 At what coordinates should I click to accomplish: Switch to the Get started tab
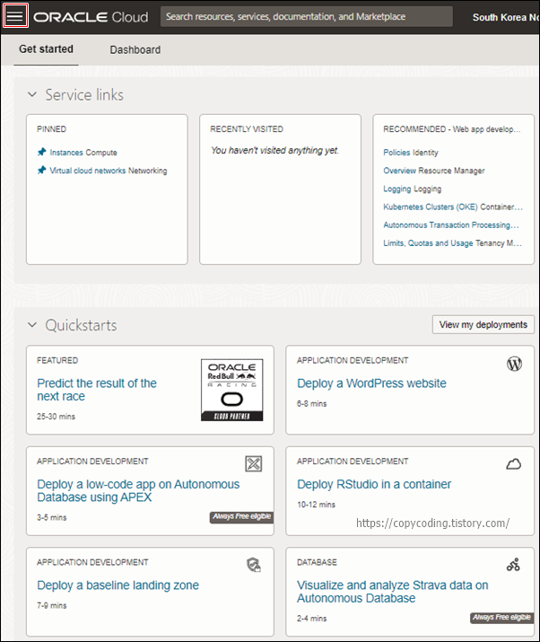(47, 49)
